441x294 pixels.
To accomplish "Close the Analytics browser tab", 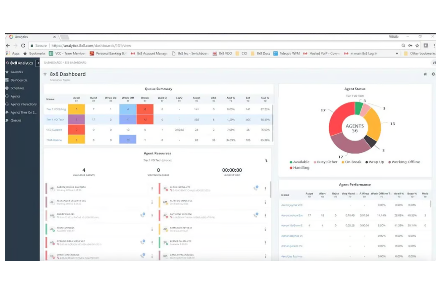I will pyautogui.click(x=55, y=37).
